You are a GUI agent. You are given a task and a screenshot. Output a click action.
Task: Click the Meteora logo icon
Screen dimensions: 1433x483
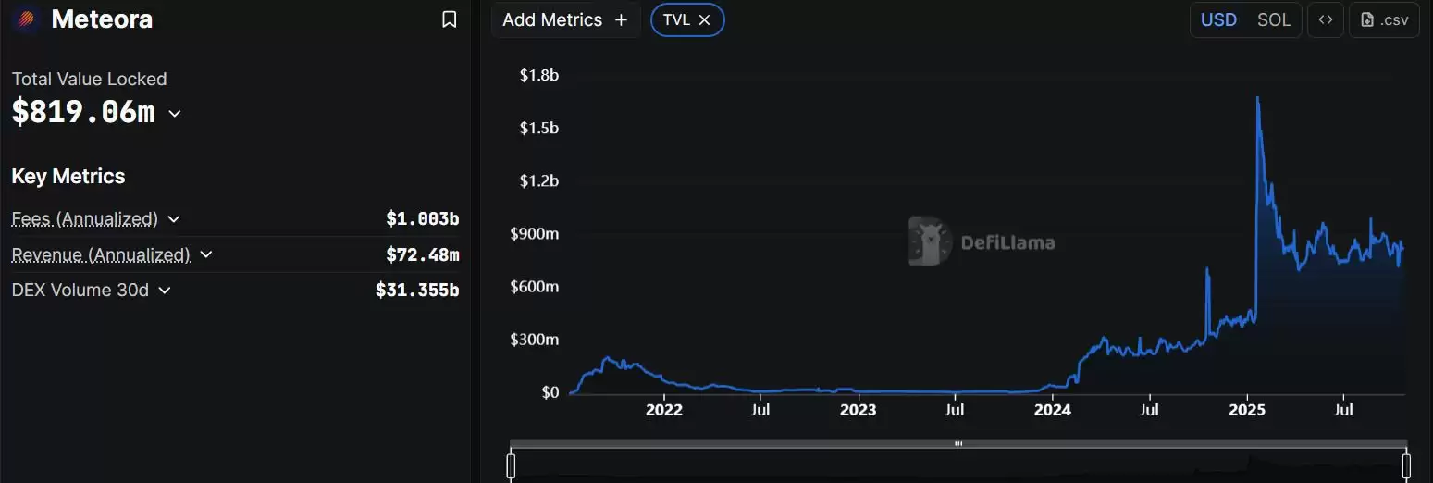27,19
